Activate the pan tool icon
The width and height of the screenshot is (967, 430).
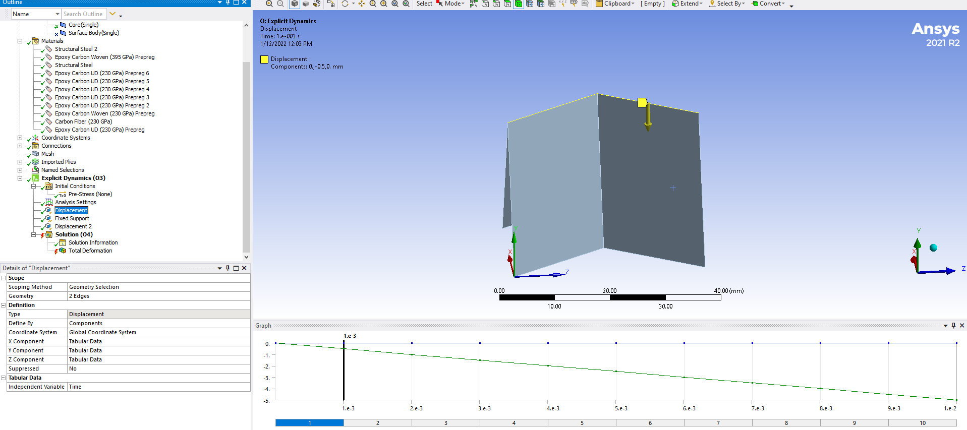(x=362, y=4)
